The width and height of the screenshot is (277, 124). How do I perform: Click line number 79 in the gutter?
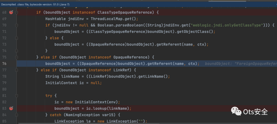coord(4,83)
